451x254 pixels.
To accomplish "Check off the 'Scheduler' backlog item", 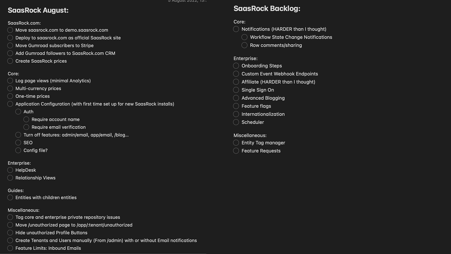I will tap(236, 122).
